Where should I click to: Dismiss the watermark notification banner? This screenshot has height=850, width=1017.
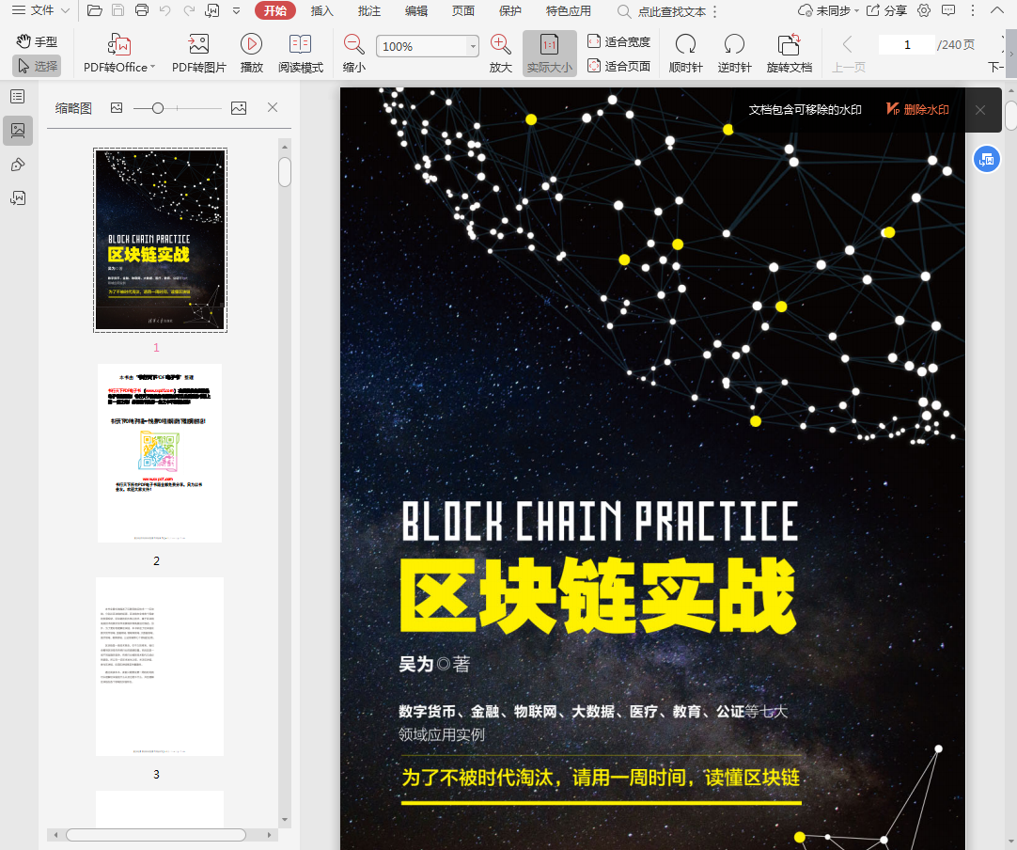point(980,110)
